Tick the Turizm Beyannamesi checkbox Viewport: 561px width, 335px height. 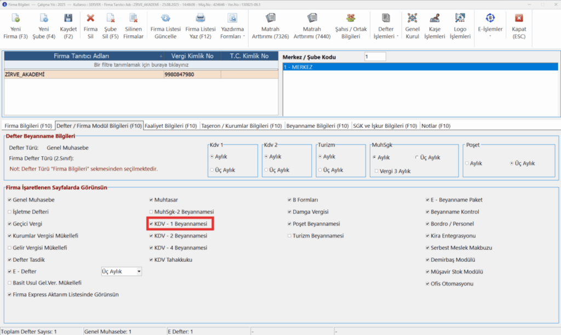pos(289,236)
